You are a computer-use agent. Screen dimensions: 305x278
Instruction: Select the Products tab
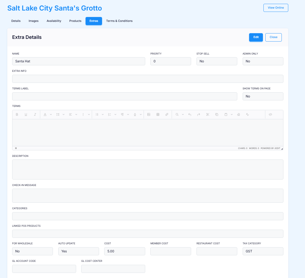coord(75,21)
